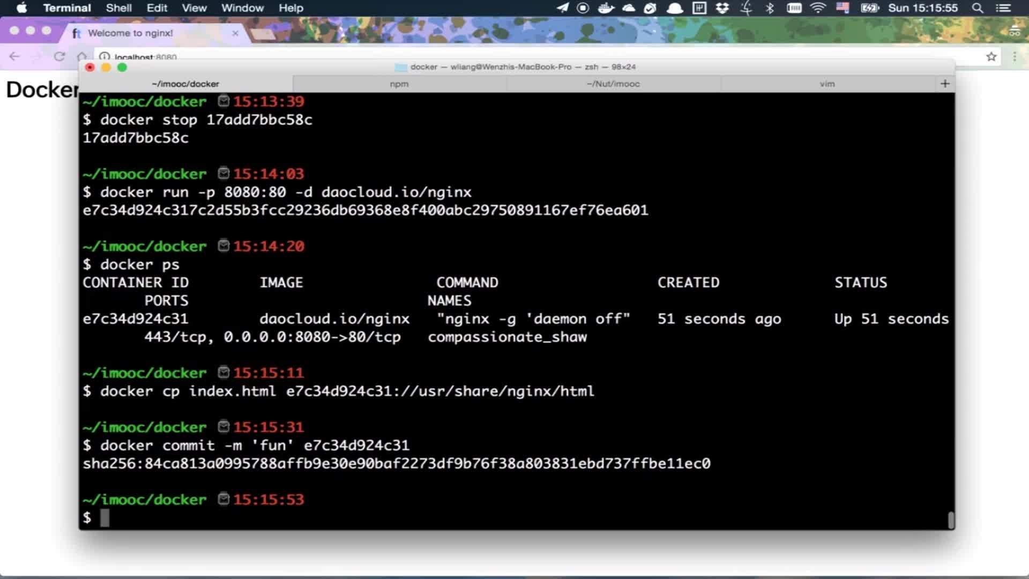Switch to the vim terminal tab
The width and height of the screenshot is (1029, 579).
click(827, 84)
